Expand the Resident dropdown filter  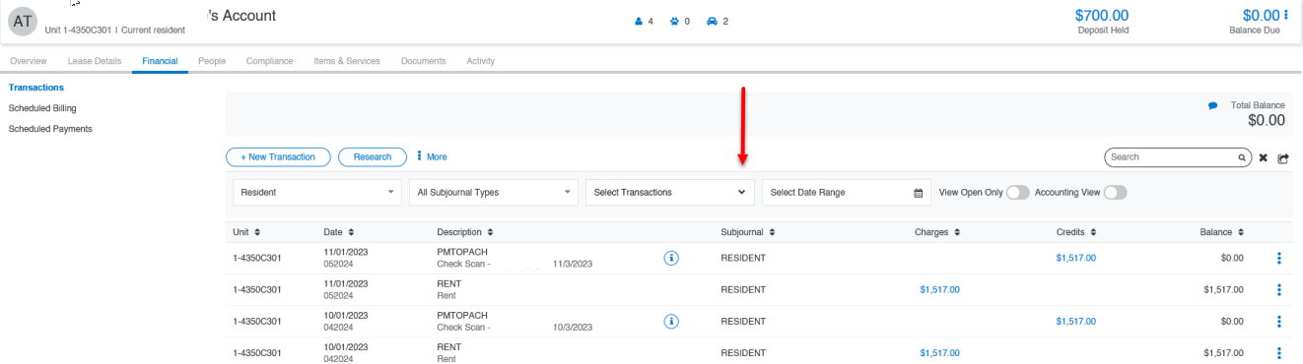(x=317, y=193)
